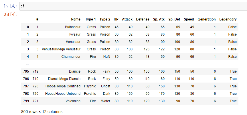Click the Sp. Atk column header
This screenshot has height=115, width=247.
[159, 19]
